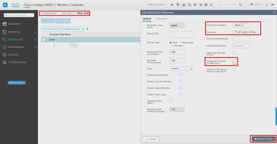Click the logout icon
The image size is (277, 144).
coord(273,5)
